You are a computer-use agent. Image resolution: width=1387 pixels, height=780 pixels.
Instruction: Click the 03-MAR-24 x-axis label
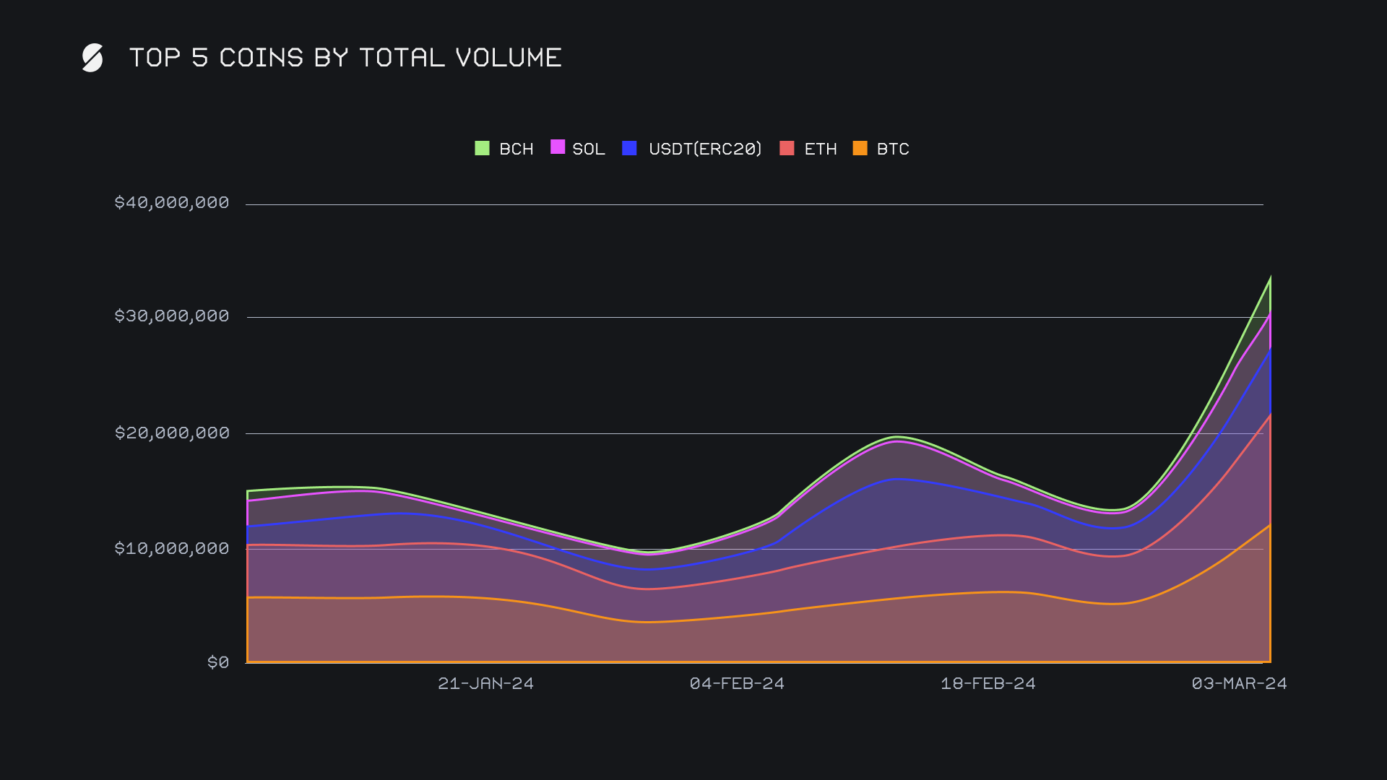click(x=1239, y=683)
